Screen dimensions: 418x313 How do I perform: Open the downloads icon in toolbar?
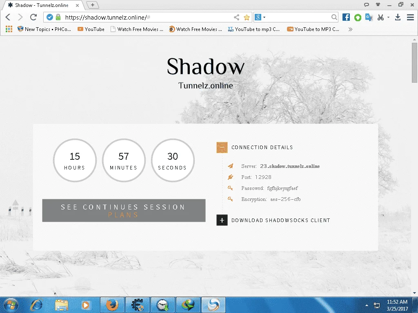398,17
